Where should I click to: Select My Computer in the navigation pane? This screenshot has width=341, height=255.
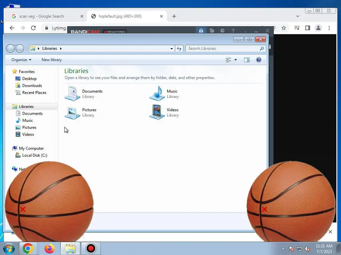31,148
